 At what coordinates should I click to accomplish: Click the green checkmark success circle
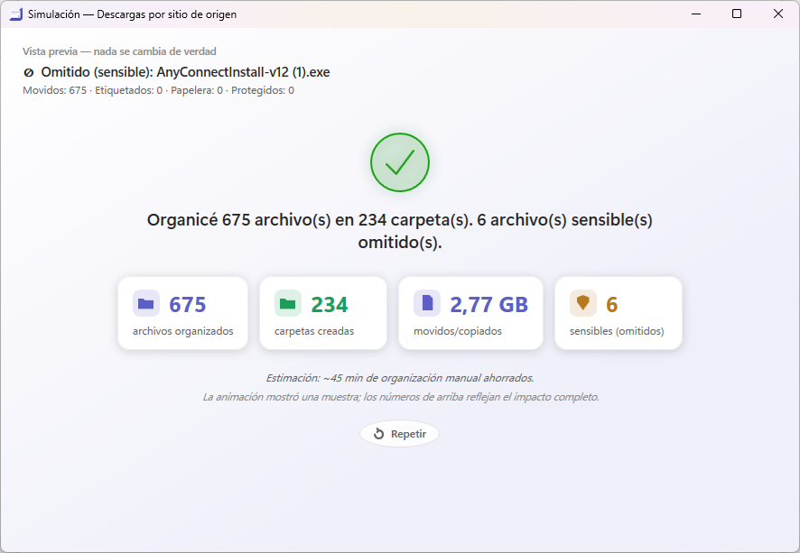coord(399,162)
